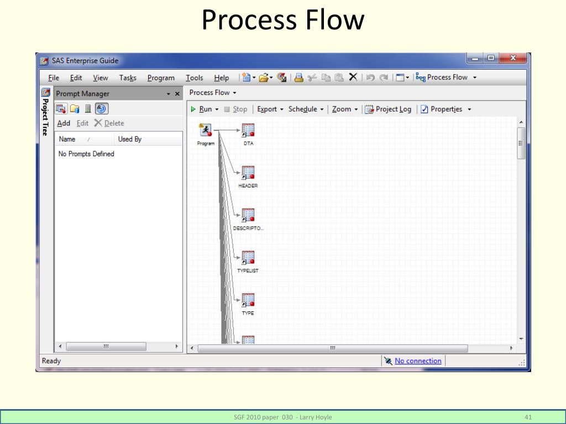Close the Prompt Manager pane

pos(177,94)
